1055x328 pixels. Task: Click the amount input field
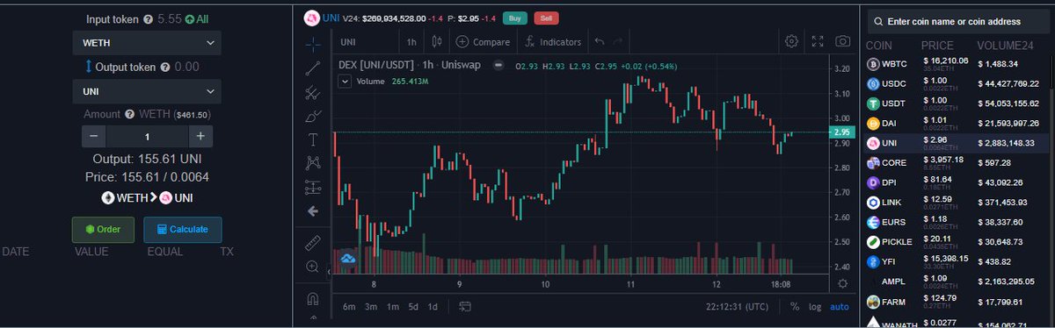[x=147, y=136]
